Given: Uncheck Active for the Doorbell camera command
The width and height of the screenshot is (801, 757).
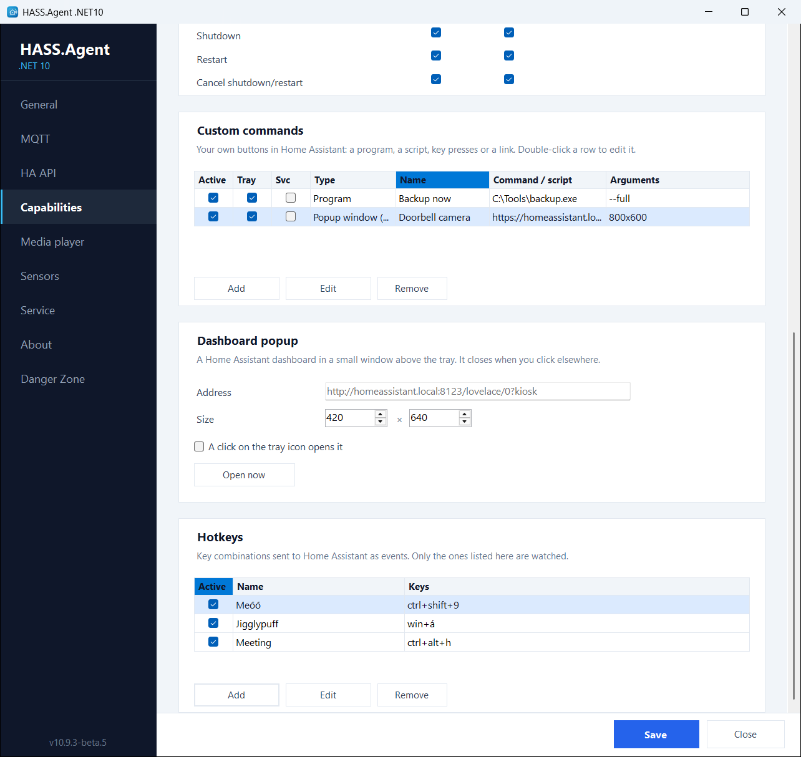Looking at the screenshot, I should pos(213,216).
